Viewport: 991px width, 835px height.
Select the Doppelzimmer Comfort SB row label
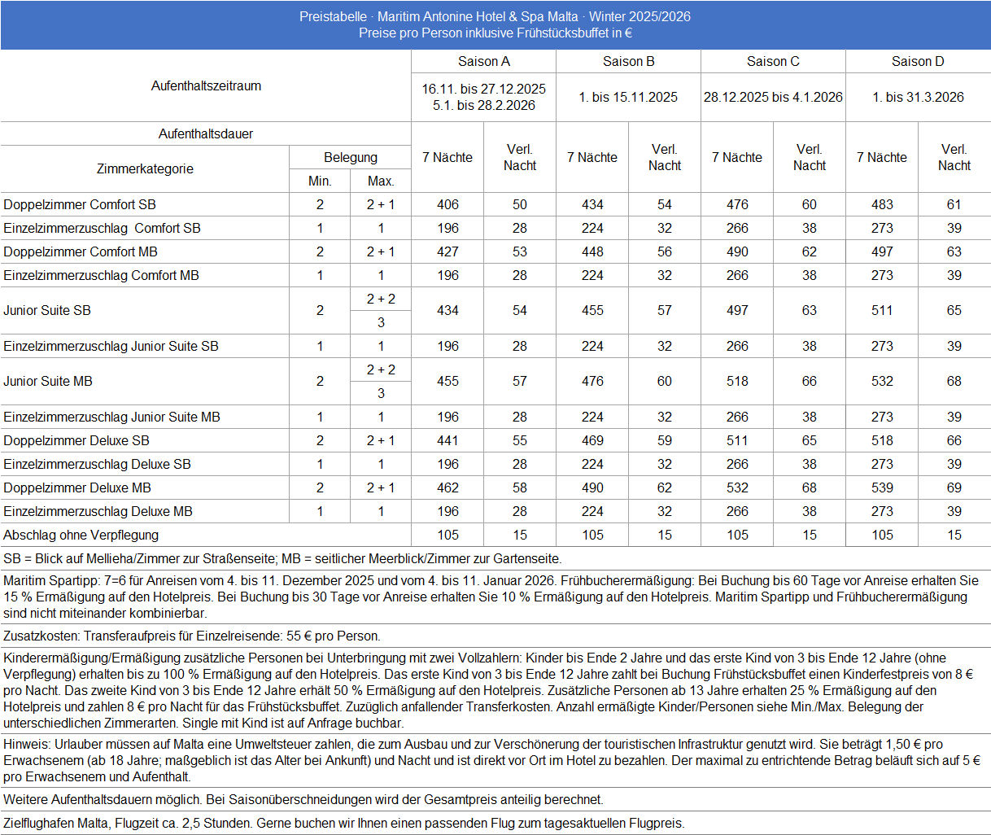click(x=80, y=204)
